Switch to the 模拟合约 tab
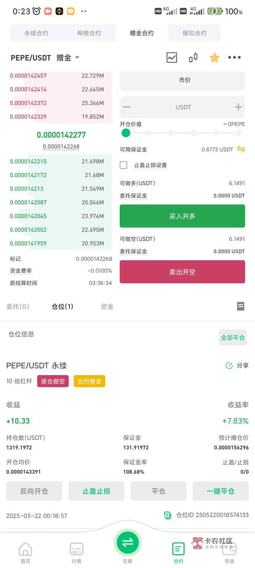This screenshot has width=255, height=568. click(x=194, y=33)
